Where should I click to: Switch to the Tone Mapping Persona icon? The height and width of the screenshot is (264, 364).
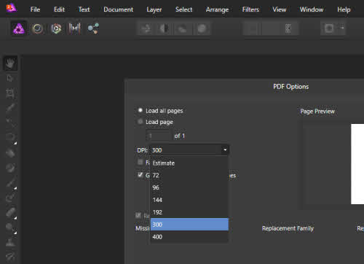click(x=74, y=28)
